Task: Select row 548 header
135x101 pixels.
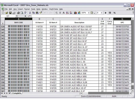Action: pos(3,53)
